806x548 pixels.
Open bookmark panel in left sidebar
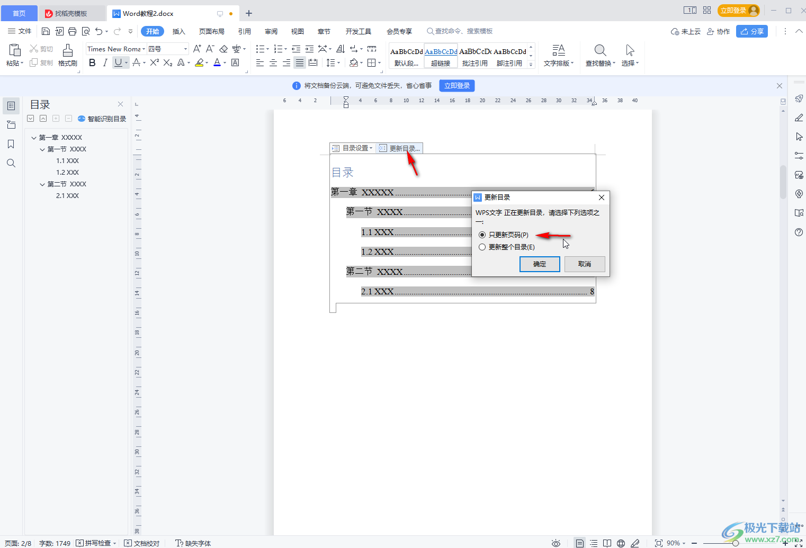point(11,144)
